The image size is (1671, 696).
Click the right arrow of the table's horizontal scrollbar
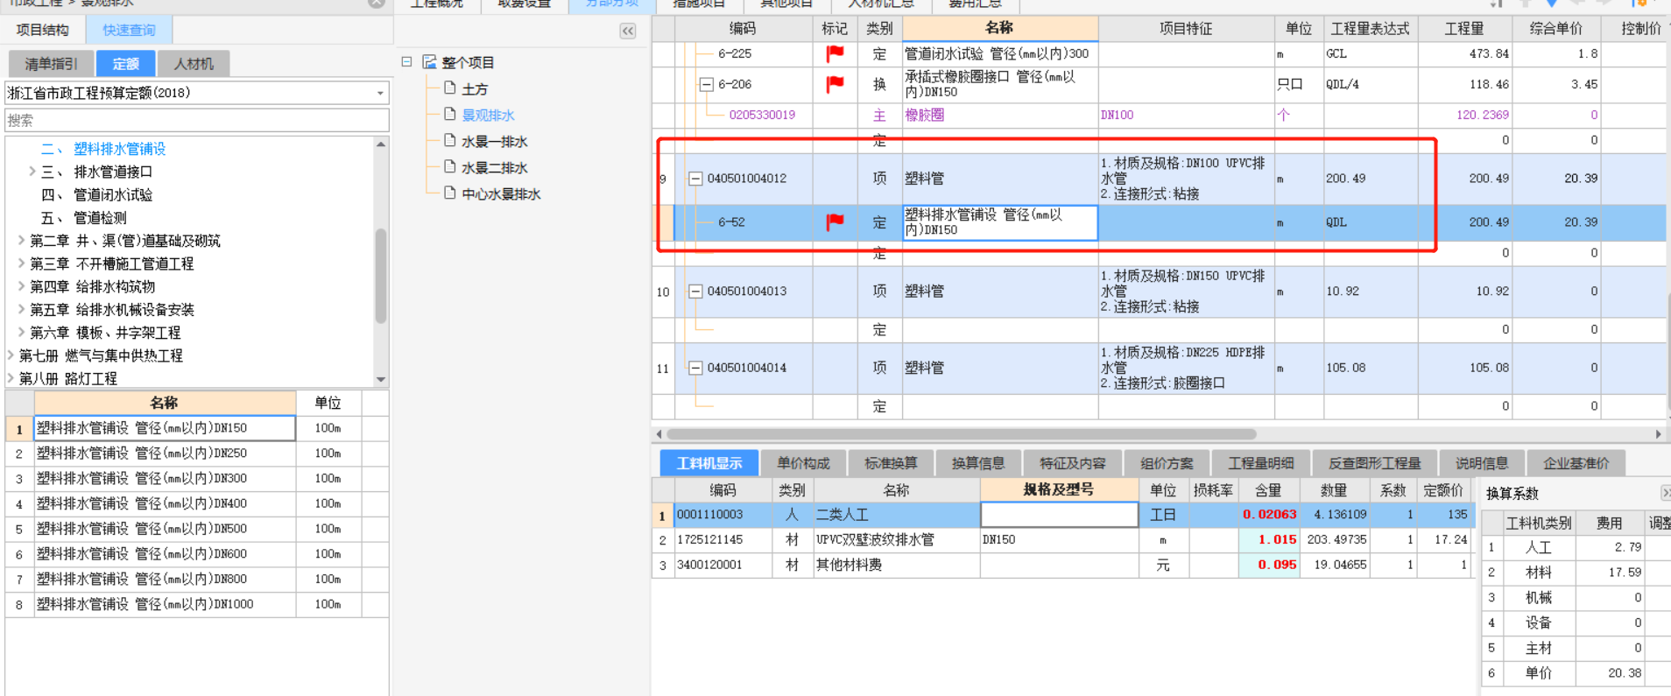(x=1658, y=434)
